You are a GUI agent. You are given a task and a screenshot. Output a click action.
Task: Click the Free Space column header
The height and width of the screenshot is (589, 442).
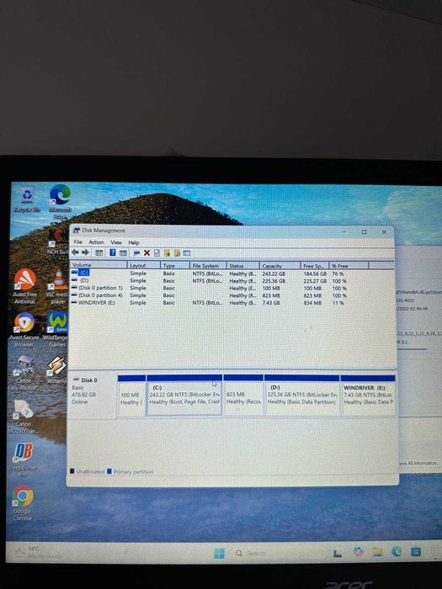pyautogui.click(x=315, y=265)
